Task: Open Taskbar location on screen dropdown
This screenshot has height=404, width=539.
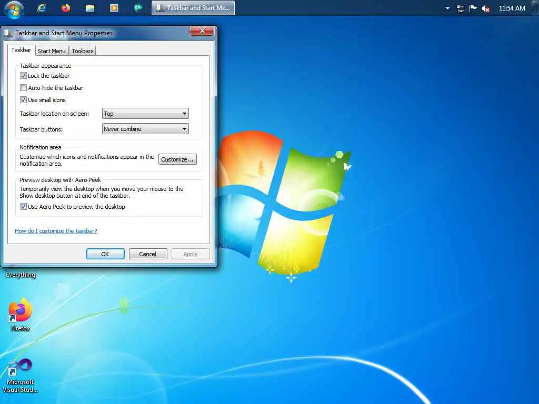Action: (x=145, y=114)
